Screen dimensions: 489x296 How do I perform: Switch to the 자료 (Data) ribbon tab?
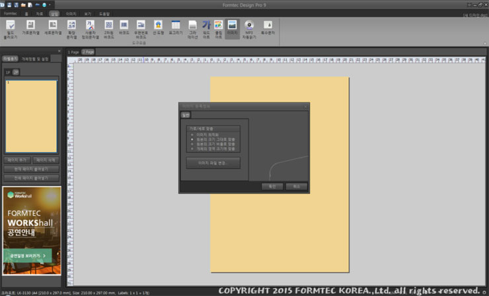click(x=40, y=14)
